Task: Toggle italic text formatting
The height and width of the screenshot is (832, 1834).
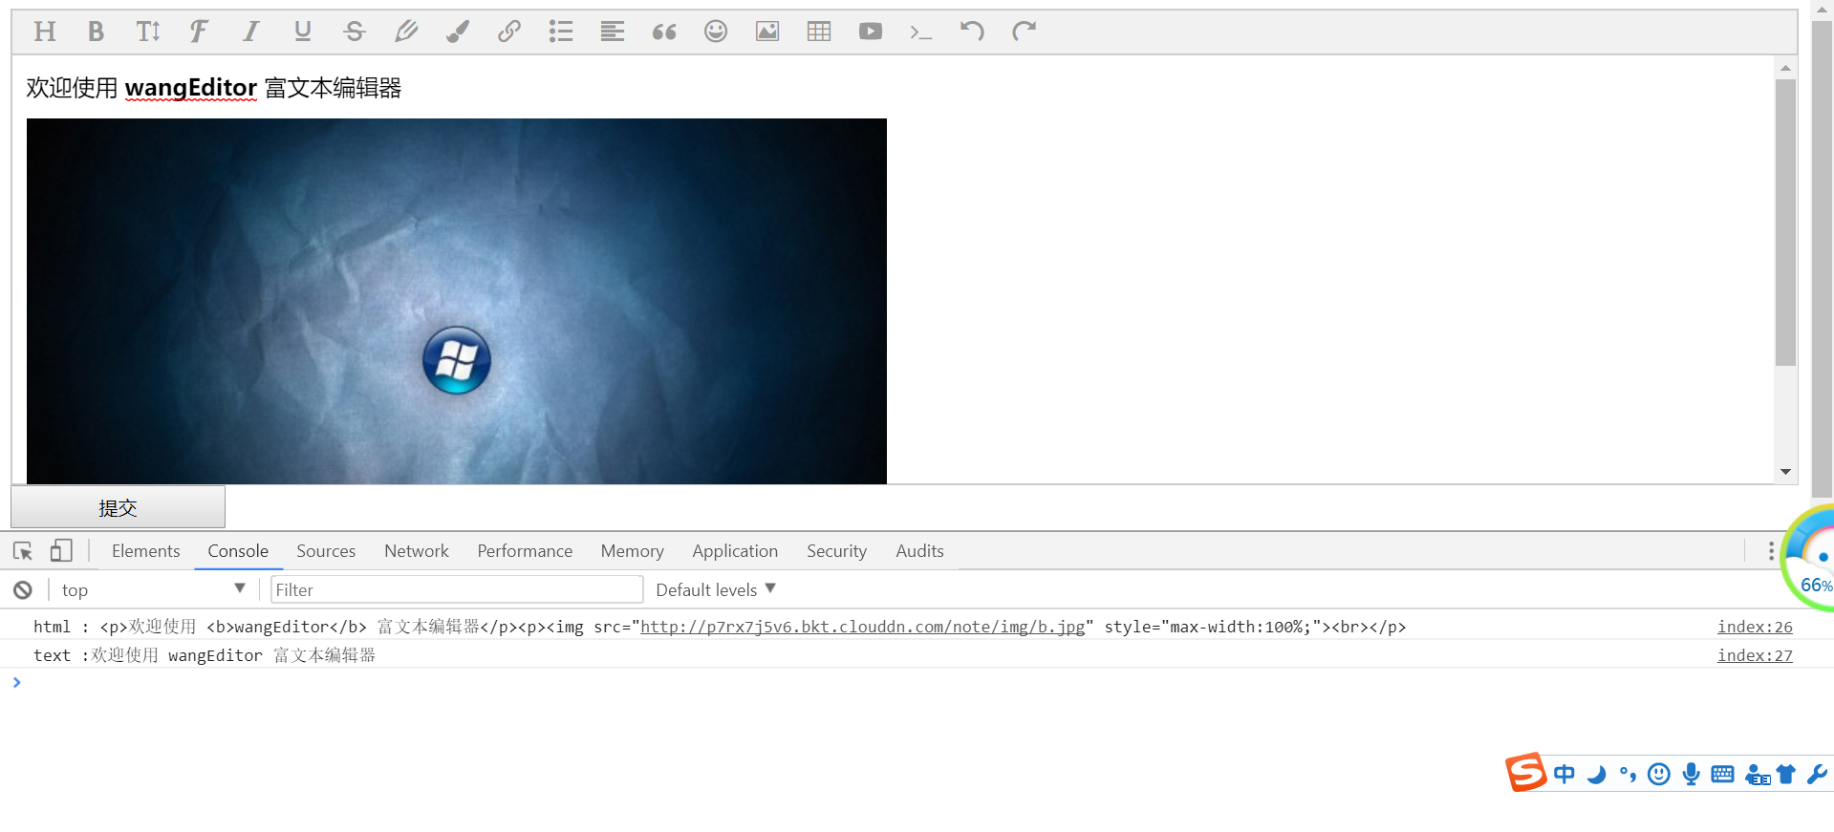Action: 250,32
